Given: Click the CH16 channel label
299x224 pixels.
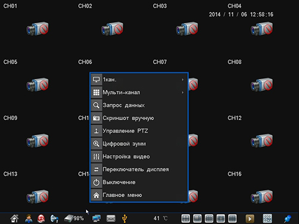Looking at the screenshot, I should coord(234,174).
